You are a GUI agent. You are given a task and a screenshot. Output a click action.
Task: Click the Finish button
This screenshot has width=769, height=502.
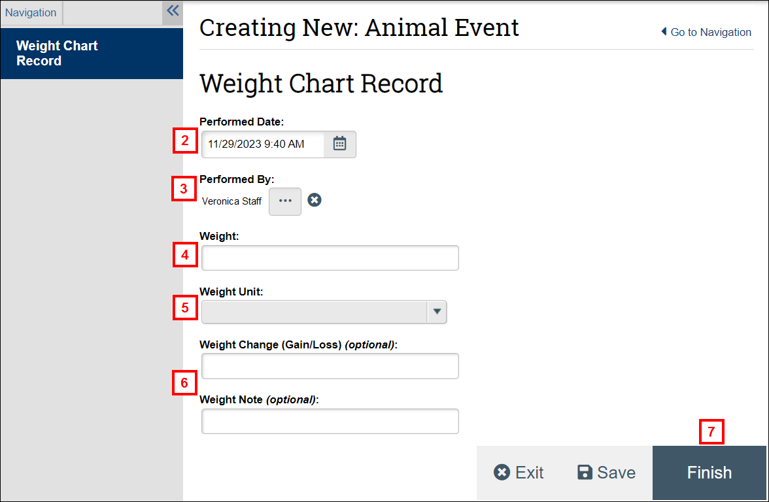[x=709, y=472]
